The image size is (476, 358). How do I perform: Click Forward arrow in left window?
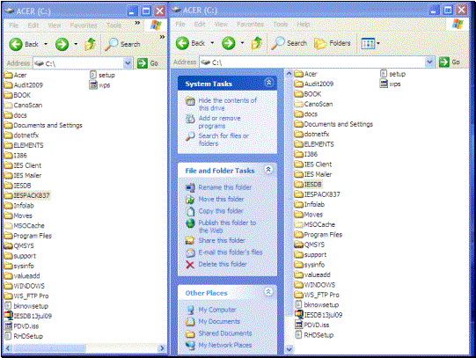click(x=62, y=44)
